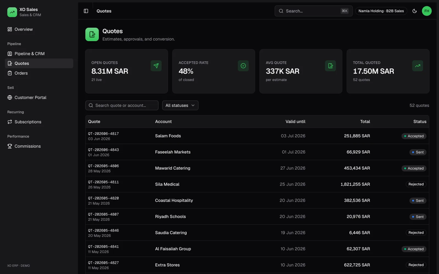Viewport: 439px width, 274px height.
Task: Open the FH user avatar menu
Action: pos(427,11)
